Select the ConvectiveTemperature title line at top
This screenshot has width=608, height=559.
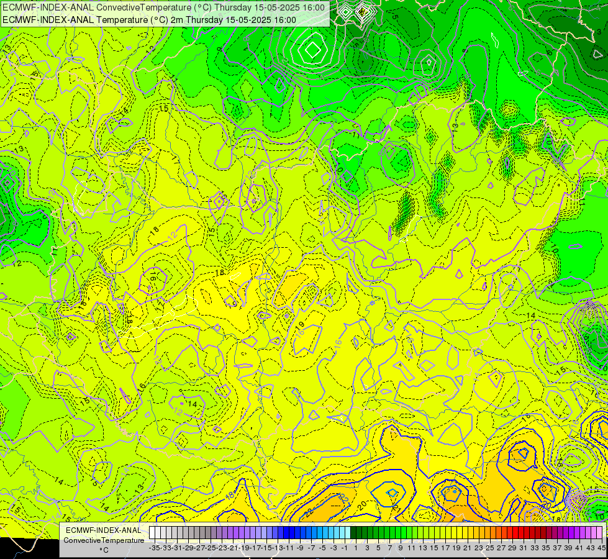pos(163,7)
